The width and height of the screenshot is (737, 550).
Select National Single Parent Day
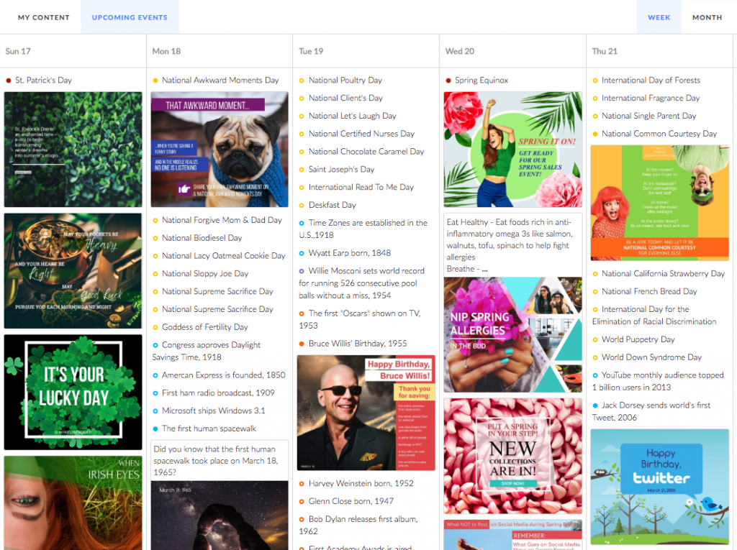click(648, 116)
